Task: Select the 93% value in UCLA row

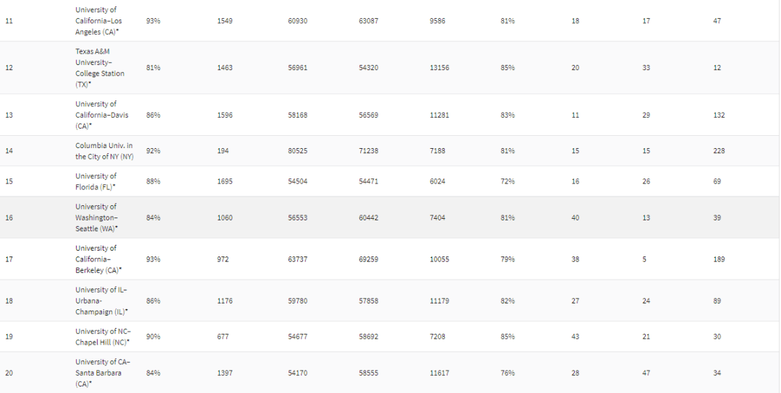Action: click(153, 21)
